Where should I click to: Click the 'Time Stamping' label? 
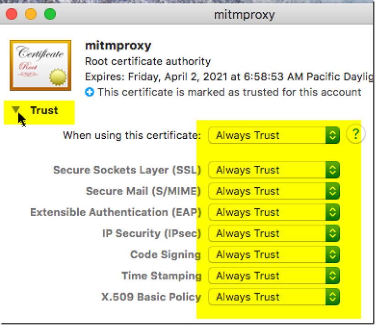pos(162,276)
